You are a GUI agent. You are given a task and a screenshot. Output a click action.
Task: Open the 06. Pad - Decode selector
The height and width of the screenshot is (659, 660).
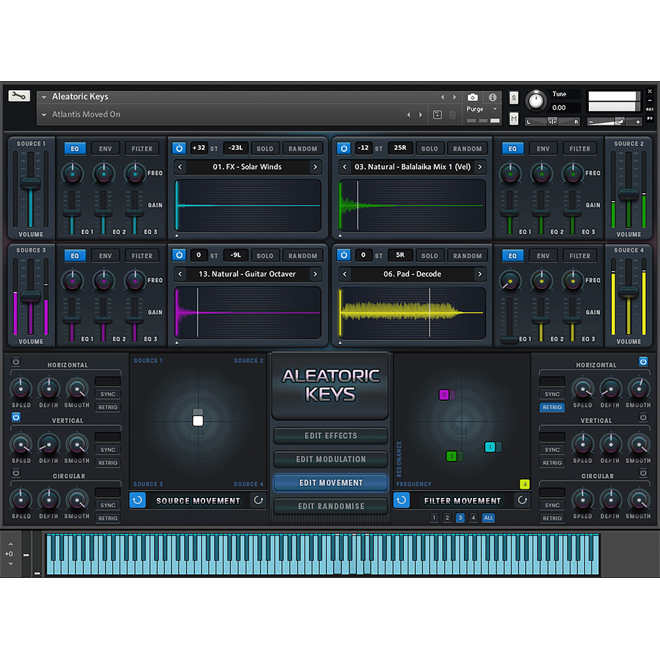(x=412, y=274)
